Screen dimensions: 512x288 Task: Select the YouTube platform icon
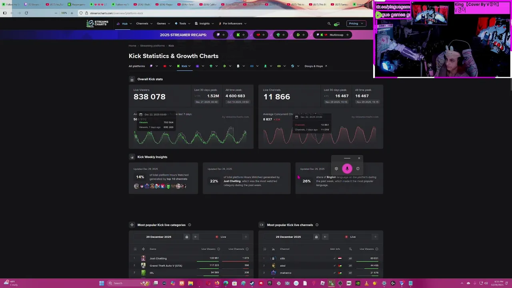coord(165,66)
